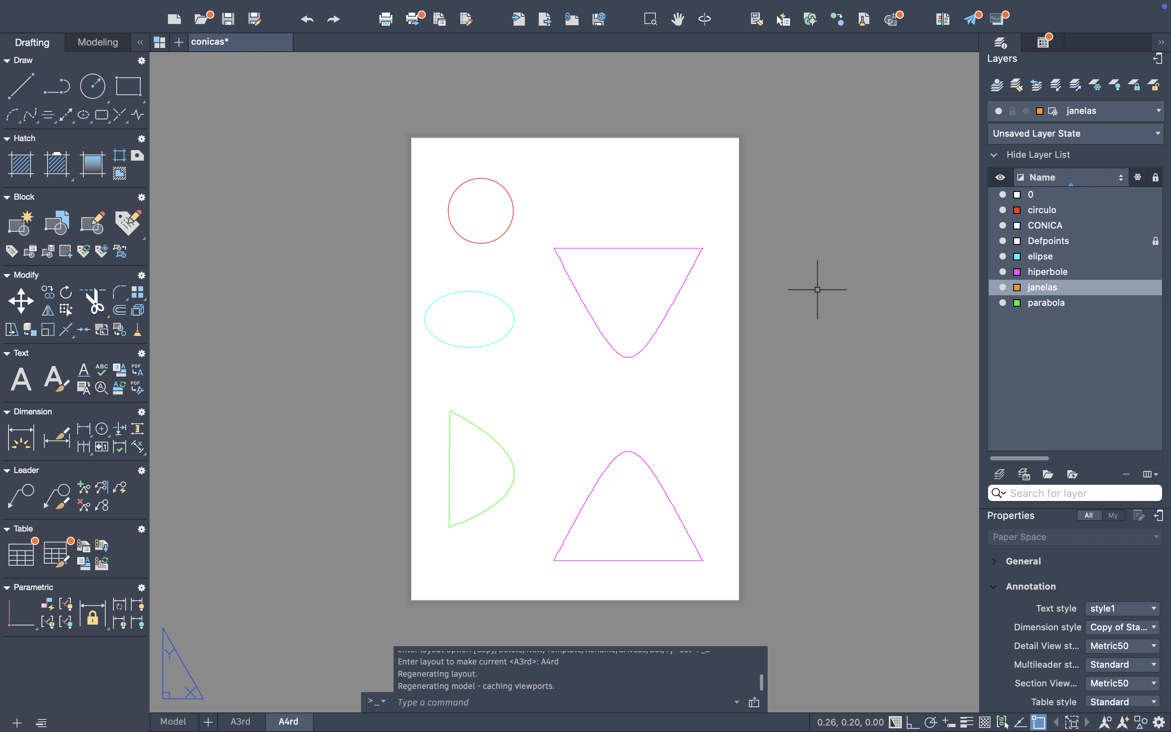Switch to the Modeling tab

pos(97,43)
